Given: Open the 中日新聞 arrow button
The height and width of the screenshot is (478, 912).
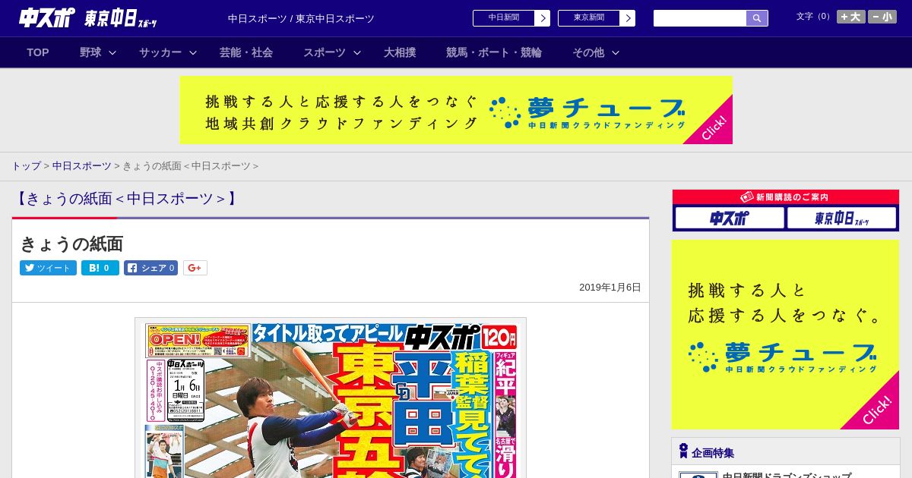Looking at the screenshot, I should [x=543, y=18].
